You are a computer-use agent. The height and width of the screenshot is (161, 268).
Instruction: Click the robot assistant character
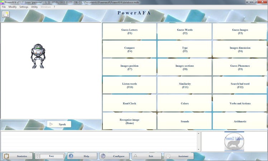point(38,56)
